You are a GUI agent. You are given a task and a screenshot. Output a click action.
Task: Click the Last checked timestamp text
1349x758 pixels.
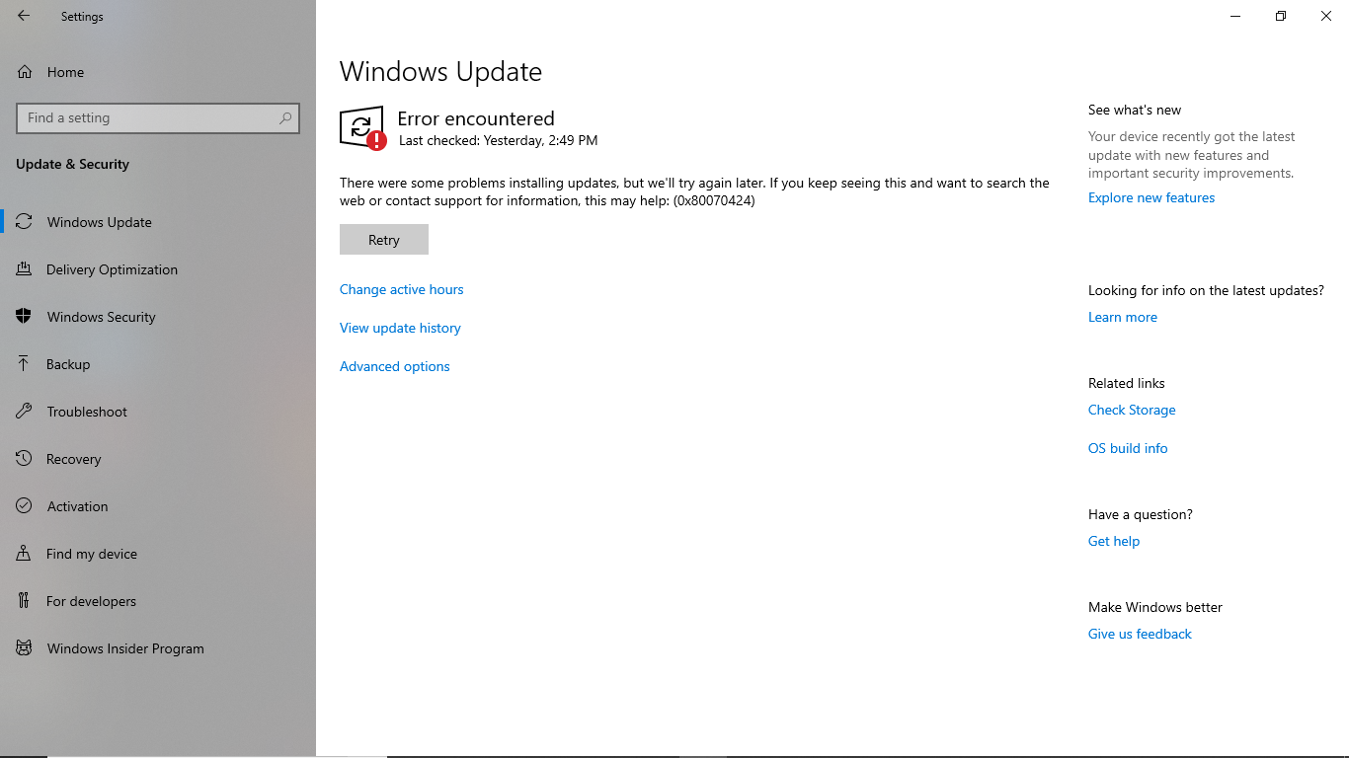click(499, 140)
